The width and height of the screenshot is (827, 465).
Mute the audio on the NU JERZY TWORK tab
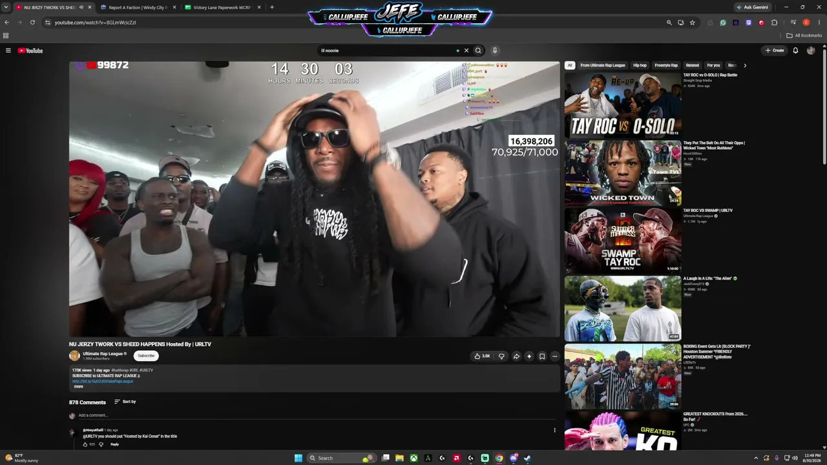(81, 7)
